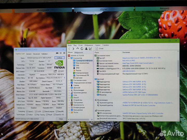Screen dimensions: 187x140
Task: Click the AIDA64 refresh toolbar icon
Action: click(82, 48)
